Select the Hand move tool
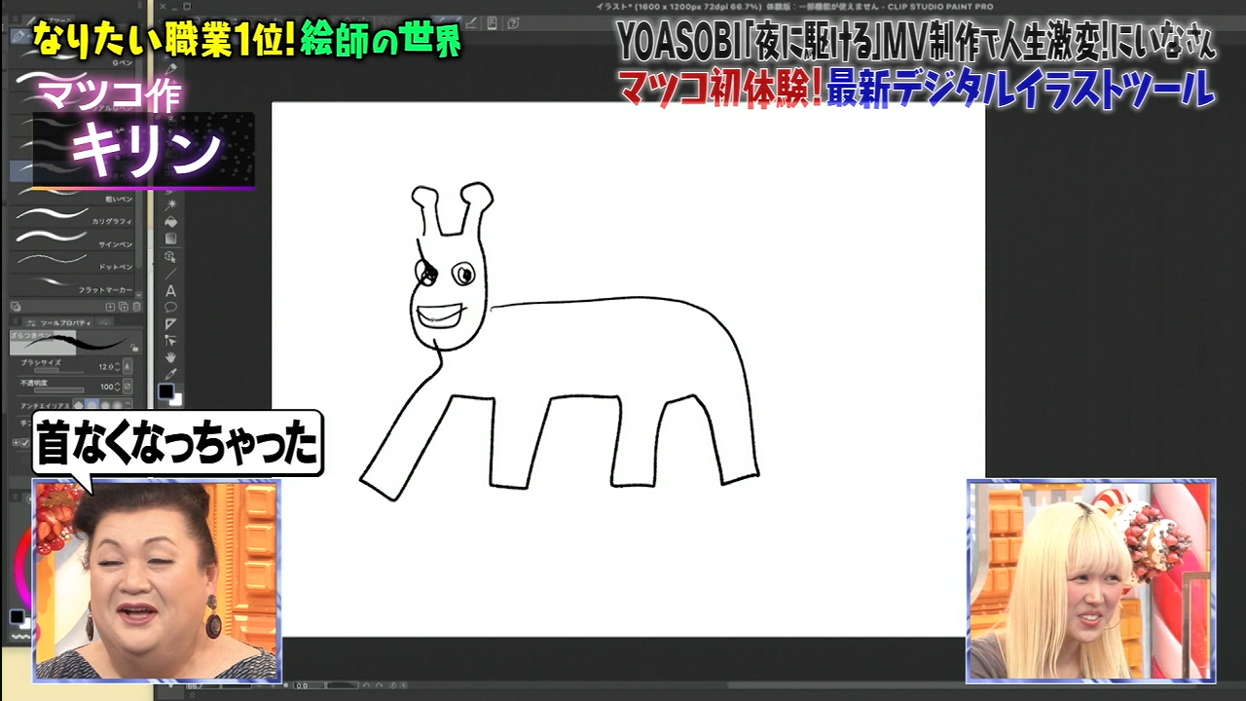Image resolution: width=1246 pixels, height=701 pixels. click(171, 357)
